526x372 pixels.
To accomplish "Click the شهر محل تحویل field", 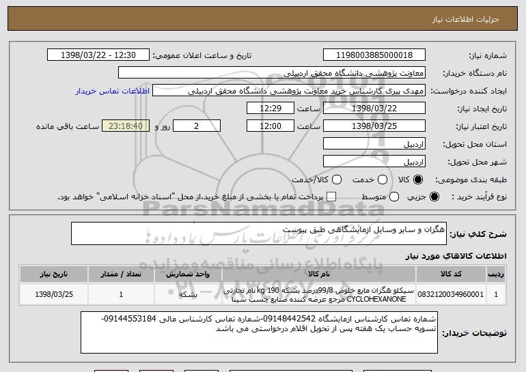I will pos(374,162).
